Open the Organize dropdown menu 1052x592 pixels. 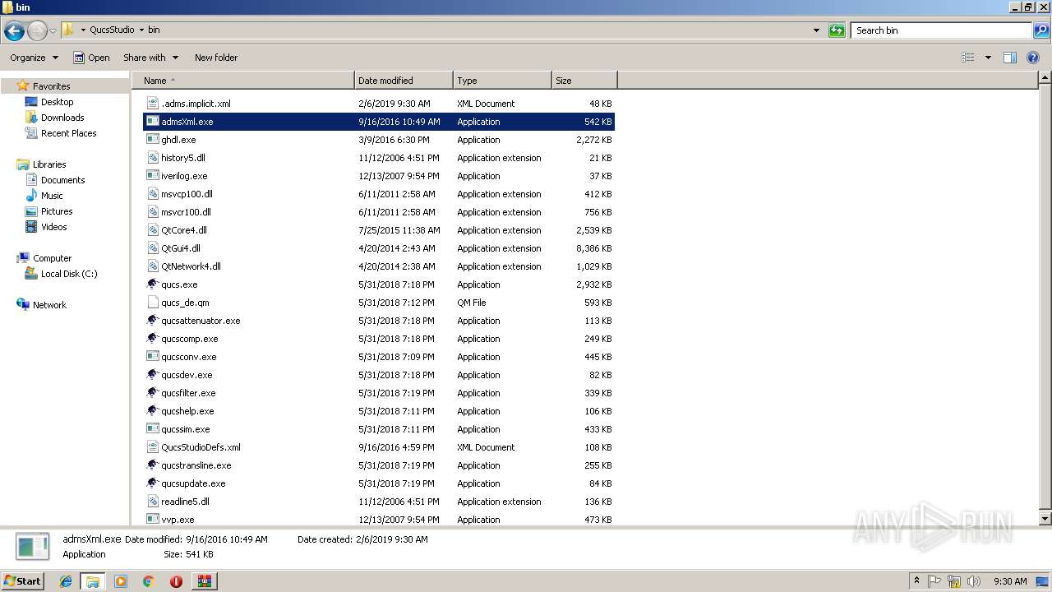click(x=34, y=58)
